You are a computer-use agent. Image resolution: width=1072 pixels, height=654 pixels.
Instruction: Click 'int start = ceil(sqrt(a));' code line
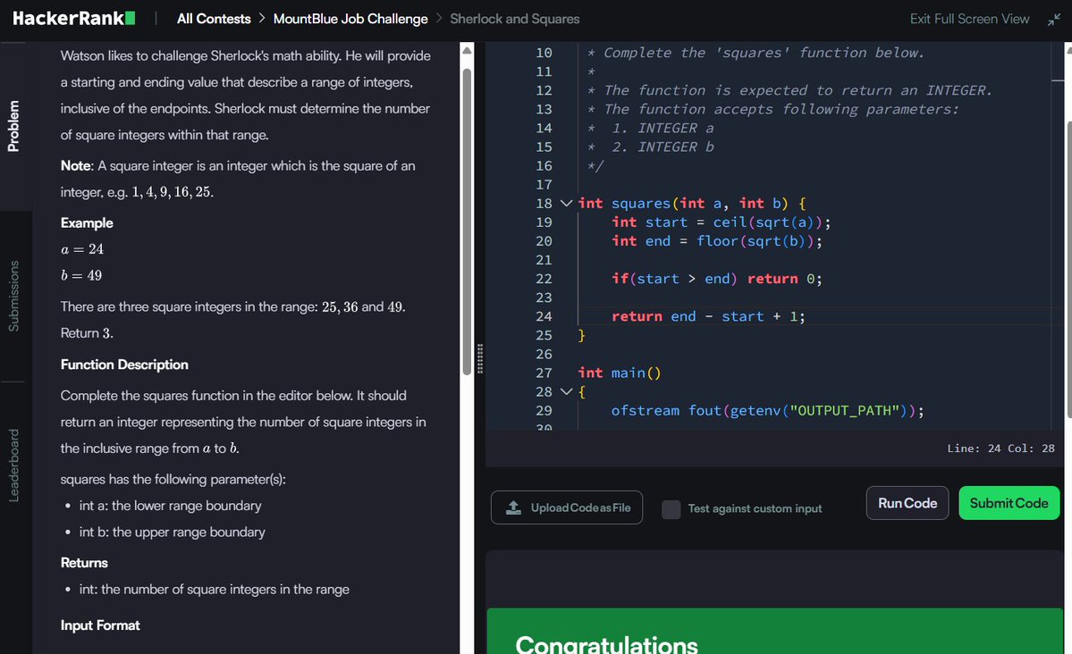(722, 222)
